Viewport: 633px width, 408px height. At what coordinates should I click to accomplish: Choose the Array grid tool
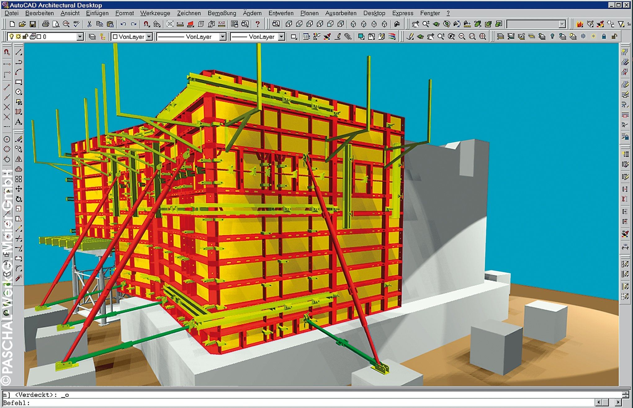point(19,179)
